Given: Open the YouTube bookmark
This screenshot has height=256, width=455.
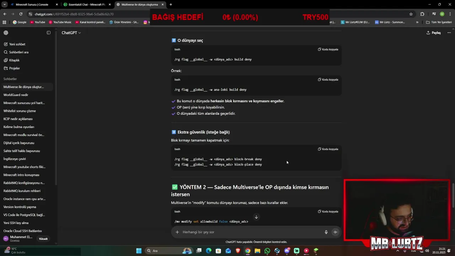Looking at the screenshot, I should click(38, 22).
